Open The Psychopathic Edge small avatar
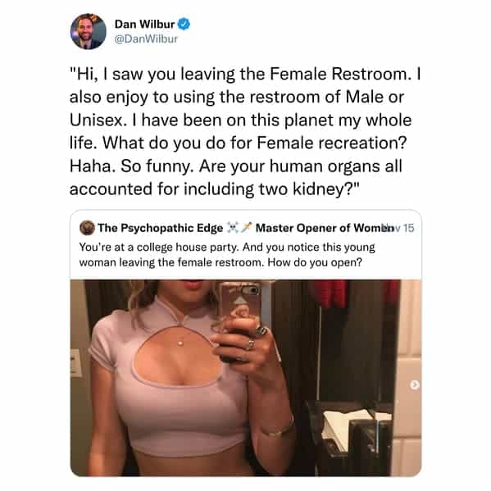Viewport: 491px width, 491px height. pyautogui.click(x=87, y=228)
